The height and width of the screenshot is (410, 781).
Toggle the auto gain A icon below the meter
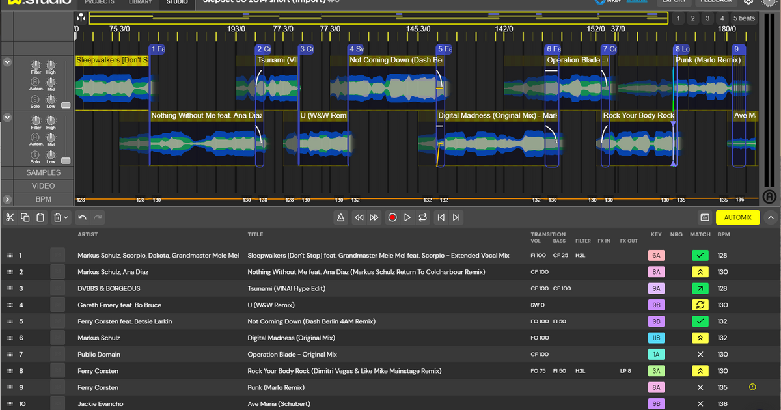769,197
